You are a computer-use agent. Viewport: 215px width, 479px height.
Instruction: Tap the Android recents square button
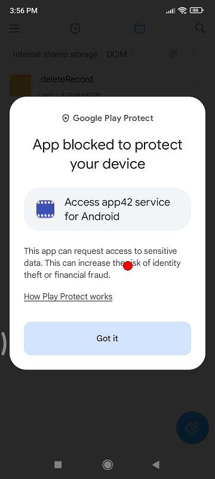pyautogui.click(x=58, y=465)
